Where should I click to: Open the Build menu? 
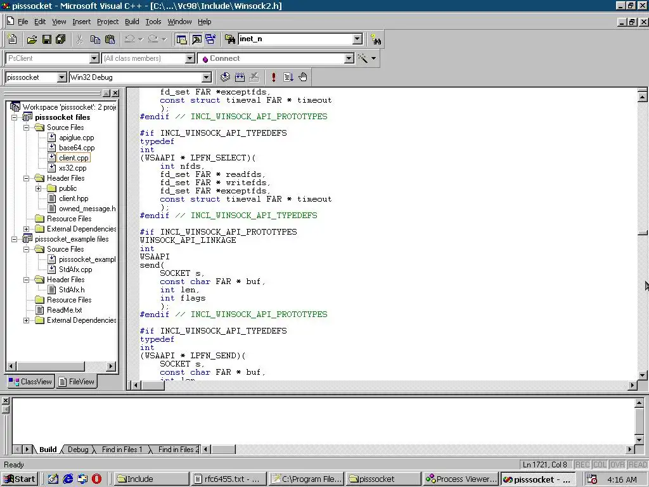tap(132, 22)
